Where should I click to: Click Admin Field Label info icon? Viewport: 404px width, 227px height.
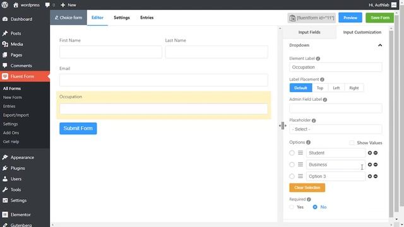coord(325,100)
